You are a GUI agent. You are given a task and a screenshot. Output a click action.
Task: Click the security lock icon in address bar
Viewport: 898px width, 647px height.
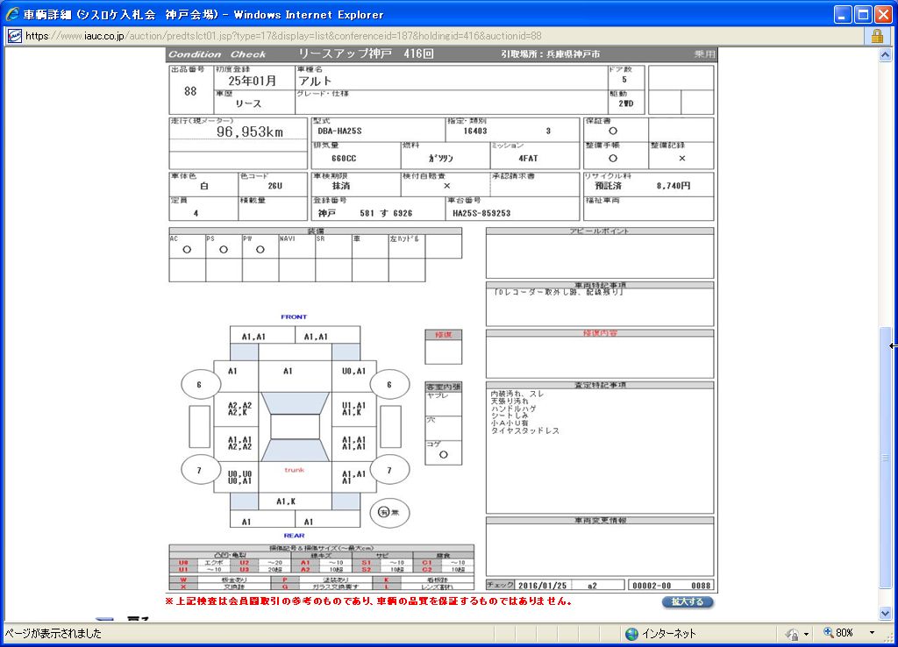click(877, 36)
